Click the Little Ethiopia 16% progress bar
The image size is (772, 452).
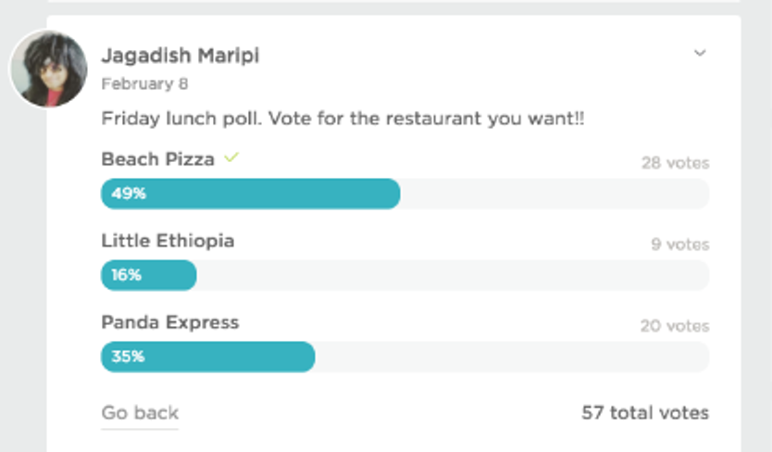pyautogui.click(x=405, y=275)
